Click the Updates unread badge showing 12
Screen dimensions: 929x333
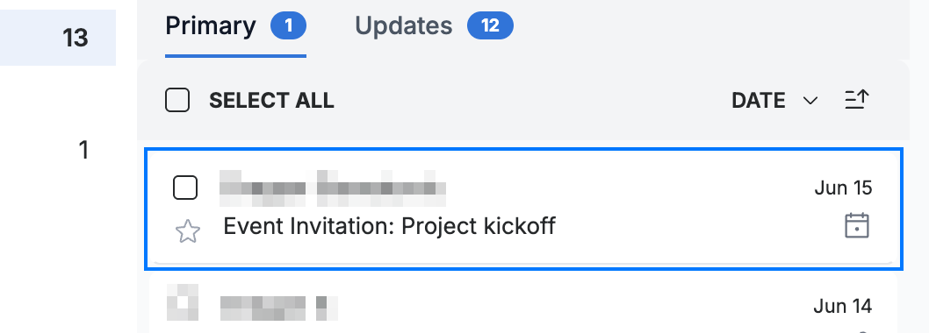490,26
